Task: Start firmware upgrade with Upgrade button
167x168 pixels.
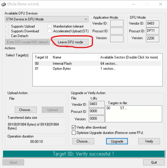Action: [x=117, y=141]
